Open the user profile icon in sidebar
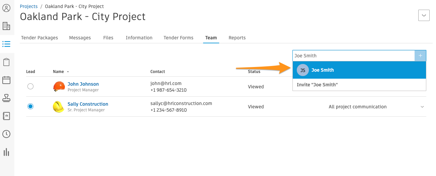The width and height of the screenshot is (436, 176). (x=6, y=8)
